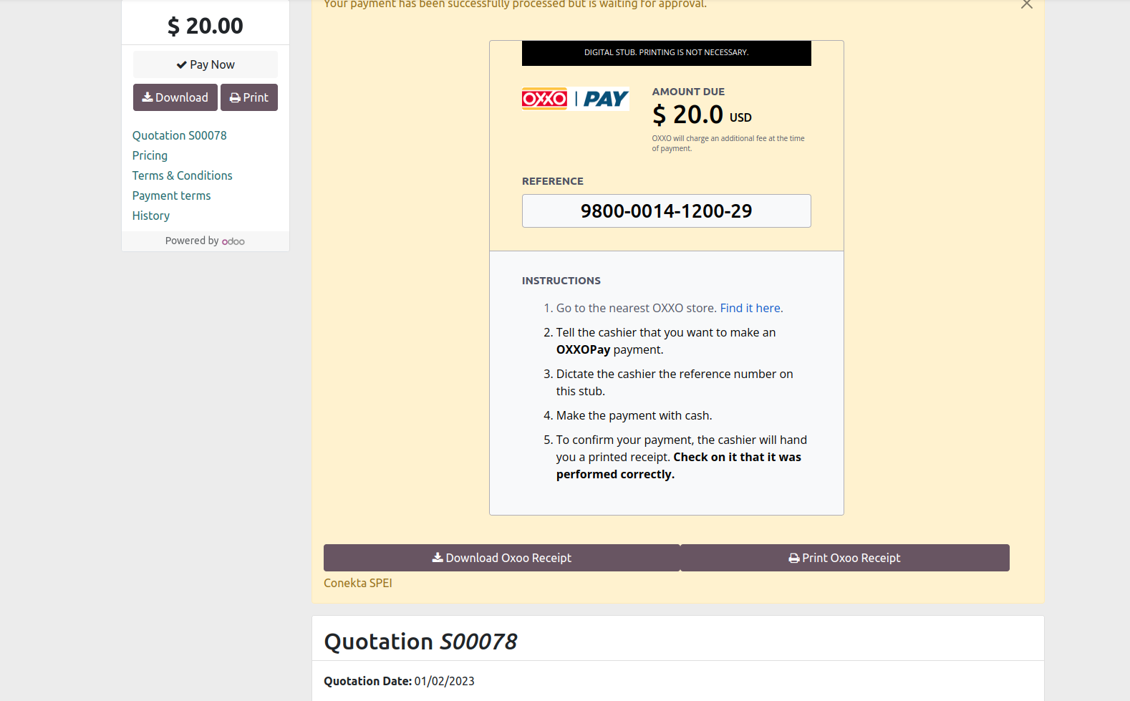Open the Odoo logo link
The height and width of the screenshot is (701, 1130).
[233, 241]
